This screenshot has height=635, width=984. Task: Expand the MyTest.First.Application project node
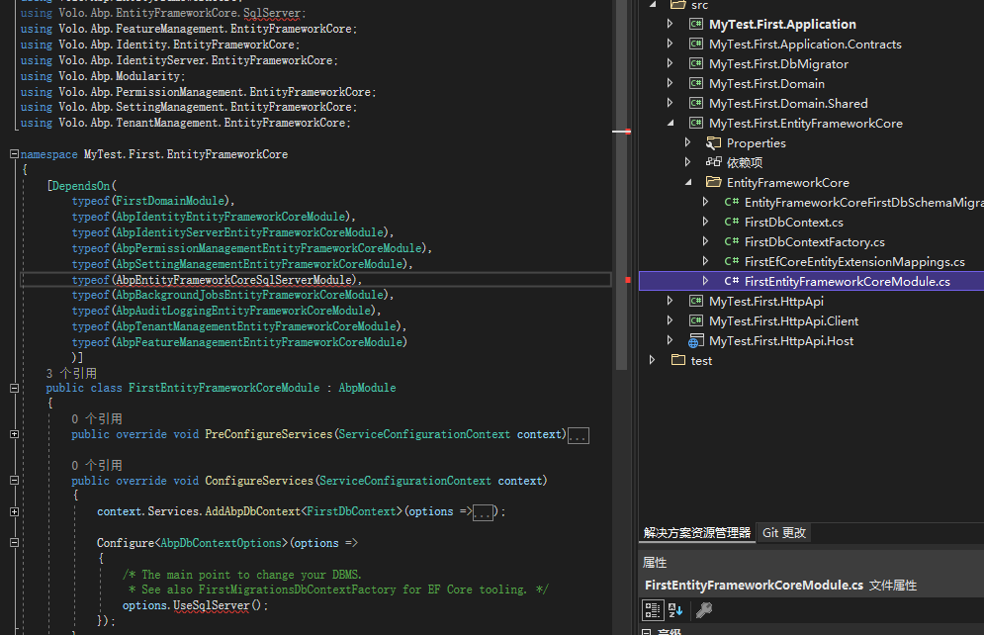pyautogui.click(x=670, y=24)
